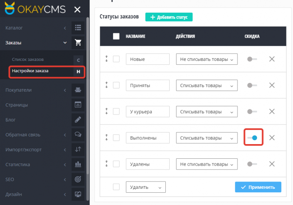Tick select-all checkbox in table header

[x=116, y=37]
